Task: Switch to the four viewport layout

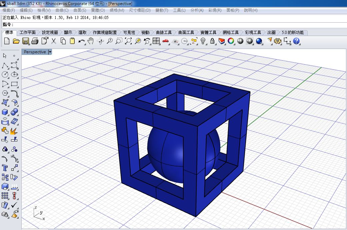Action: (155, 41)
